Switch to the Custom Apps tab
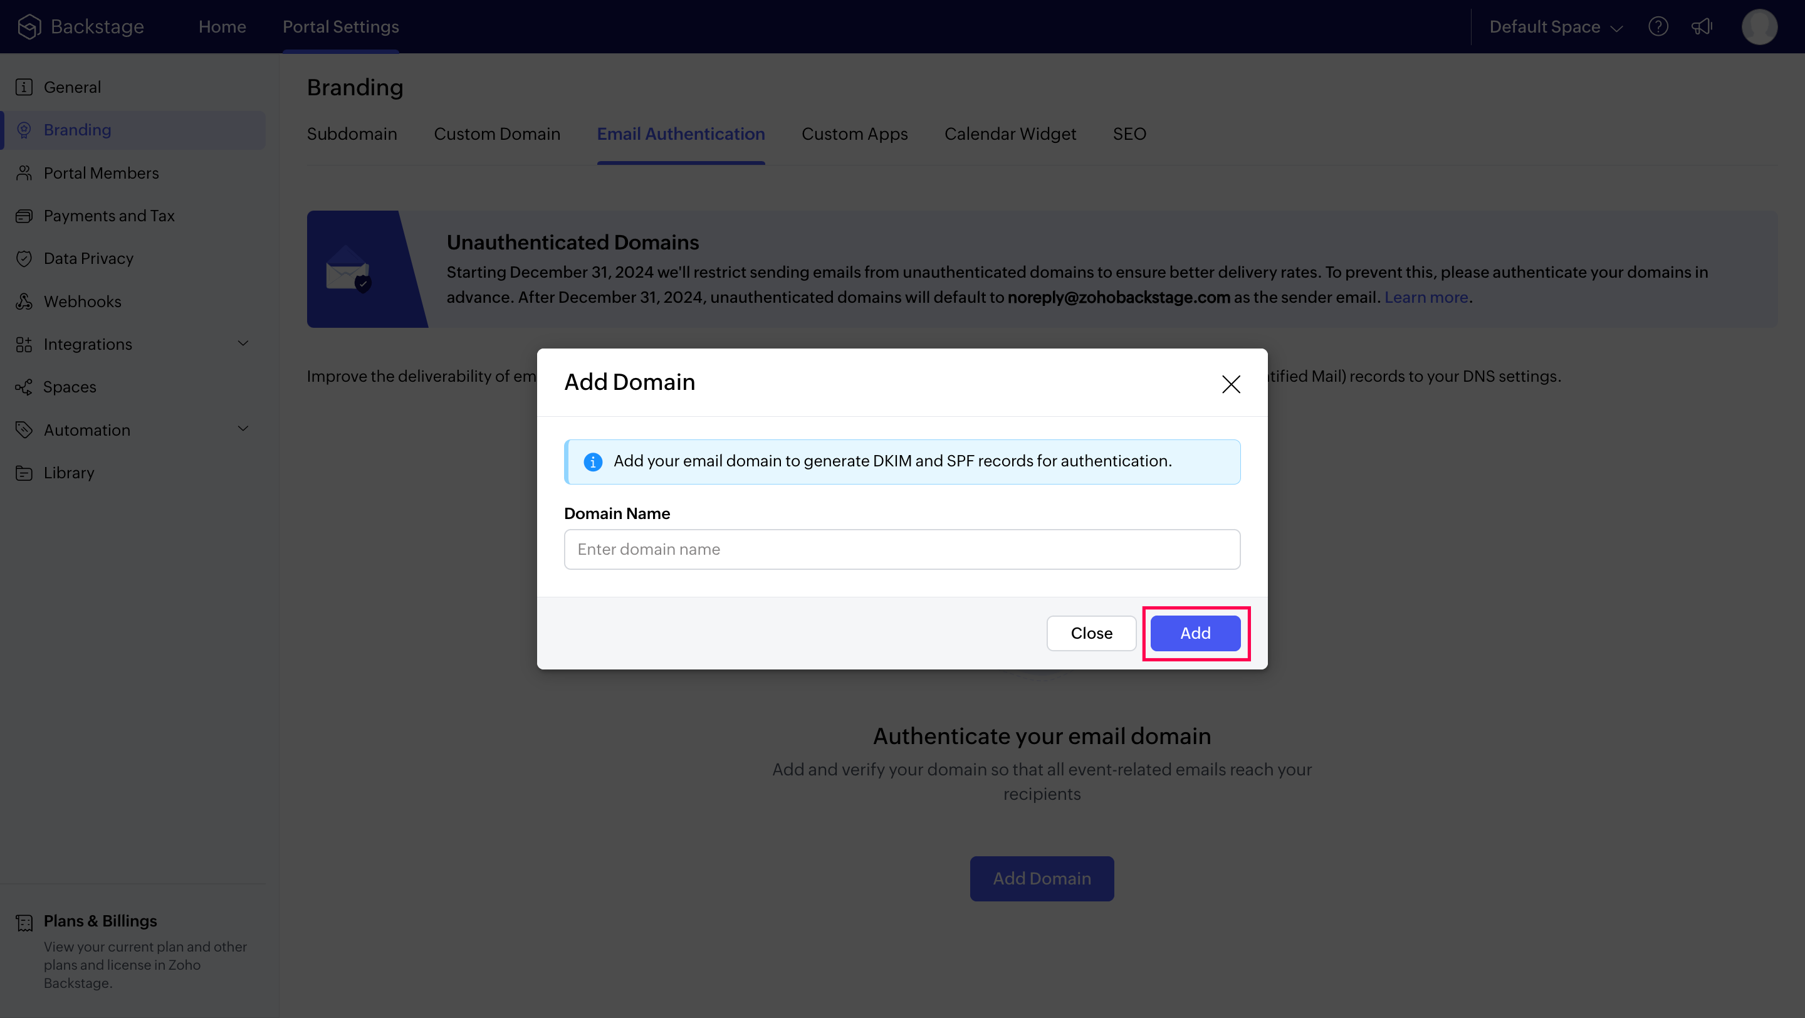This screenshot has height=1018, width=1805. [x=854, y=134]
